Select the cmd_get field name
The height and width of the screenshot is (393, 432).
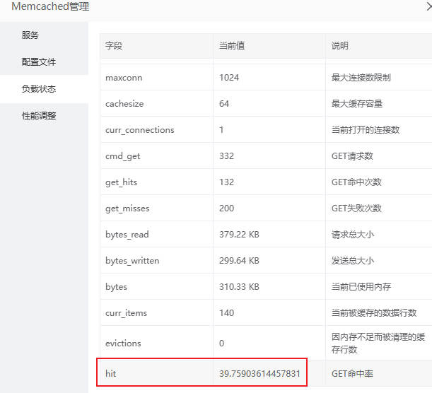point(122,156)
